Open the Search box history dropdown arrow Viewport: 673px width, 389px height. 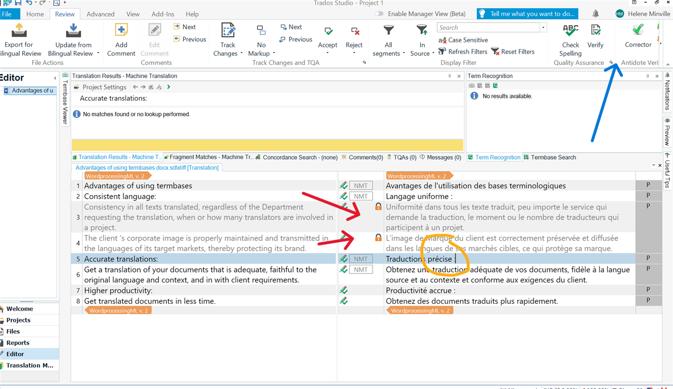pos(543,28)
